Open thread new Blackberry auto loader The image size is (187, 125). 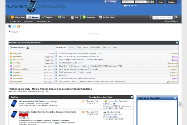(x=71, y=63)
